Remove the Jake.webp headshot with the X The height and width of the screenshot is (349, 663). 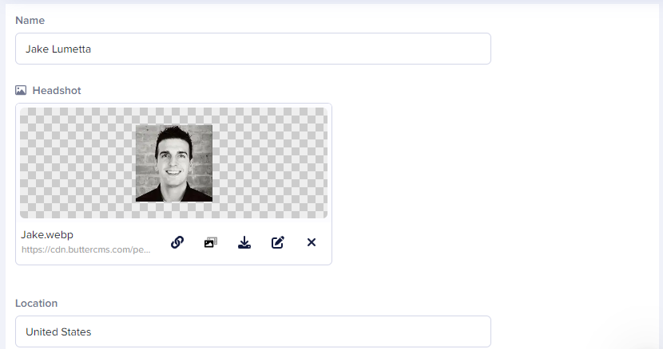[x=312, y=242]
